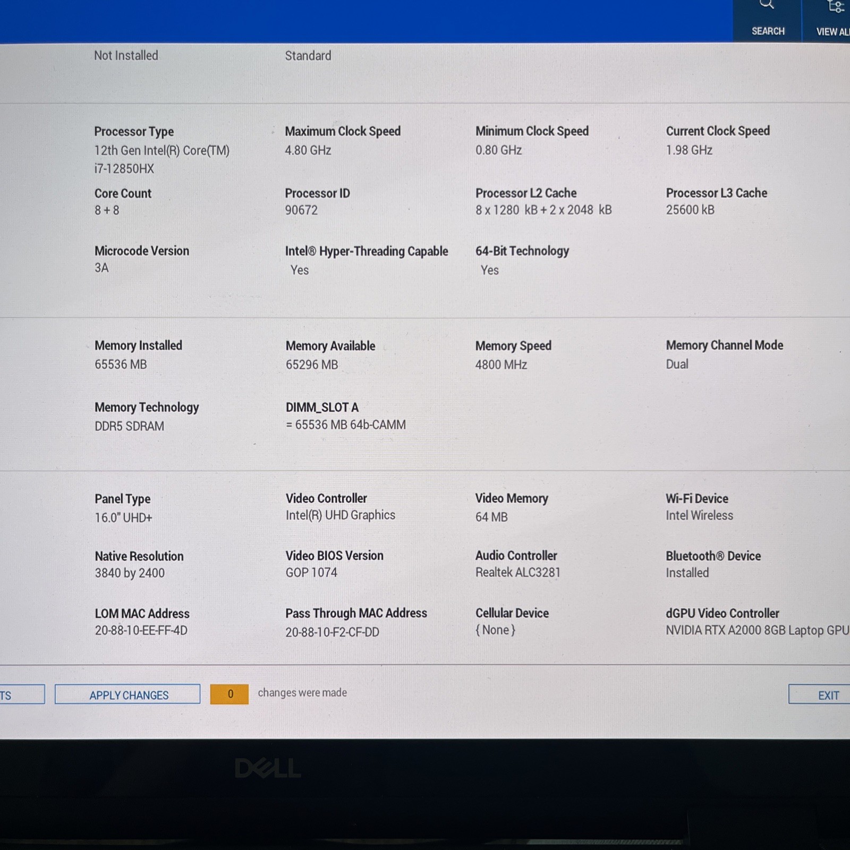850x850 pixels.
Task: Select the Not Installed text at top
Action: click(x=126, y=56)
